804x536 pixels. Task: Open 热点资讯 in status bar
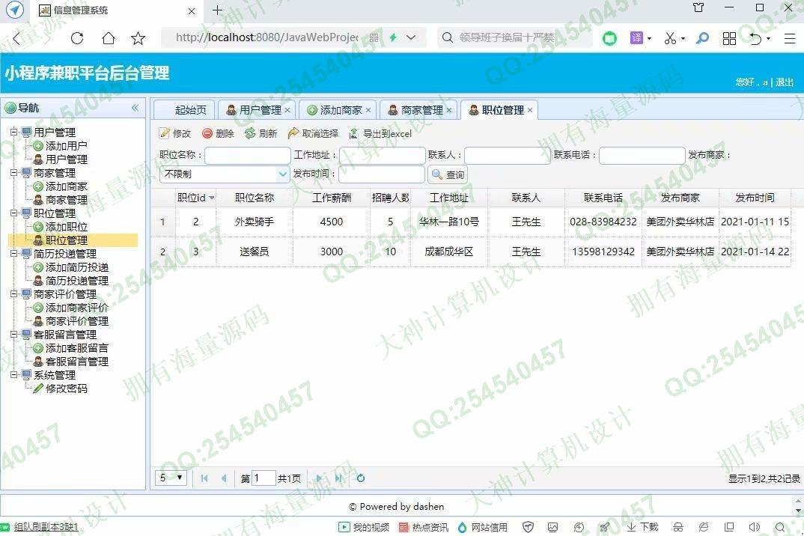424,527
